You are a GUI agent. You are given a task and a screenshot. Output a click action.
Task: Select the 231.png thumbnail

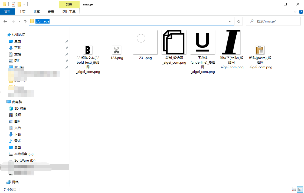(x=145, y=42)
